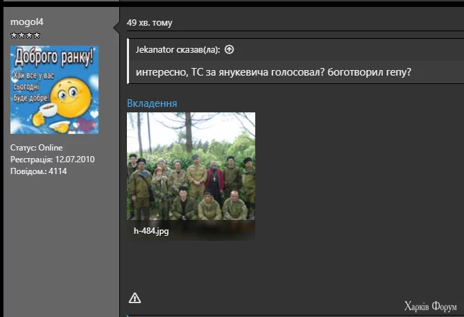
Task: Click the mogol4 'Доброго ранку' avatar image
Action: (55, 89)
